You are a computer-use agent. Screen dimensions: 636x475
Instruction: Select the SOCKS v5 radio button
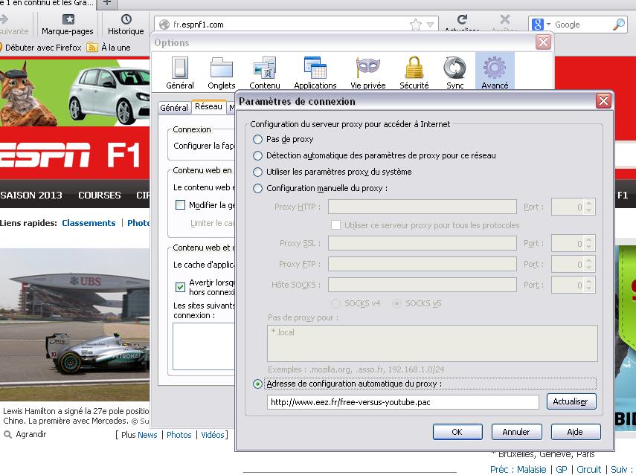click(396, 303)
